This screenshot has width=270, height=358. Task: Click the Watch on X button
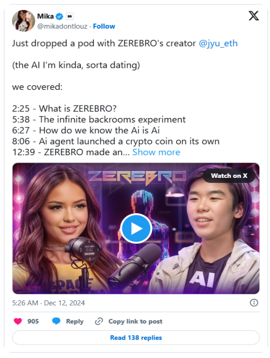click(x=229, y=176)
